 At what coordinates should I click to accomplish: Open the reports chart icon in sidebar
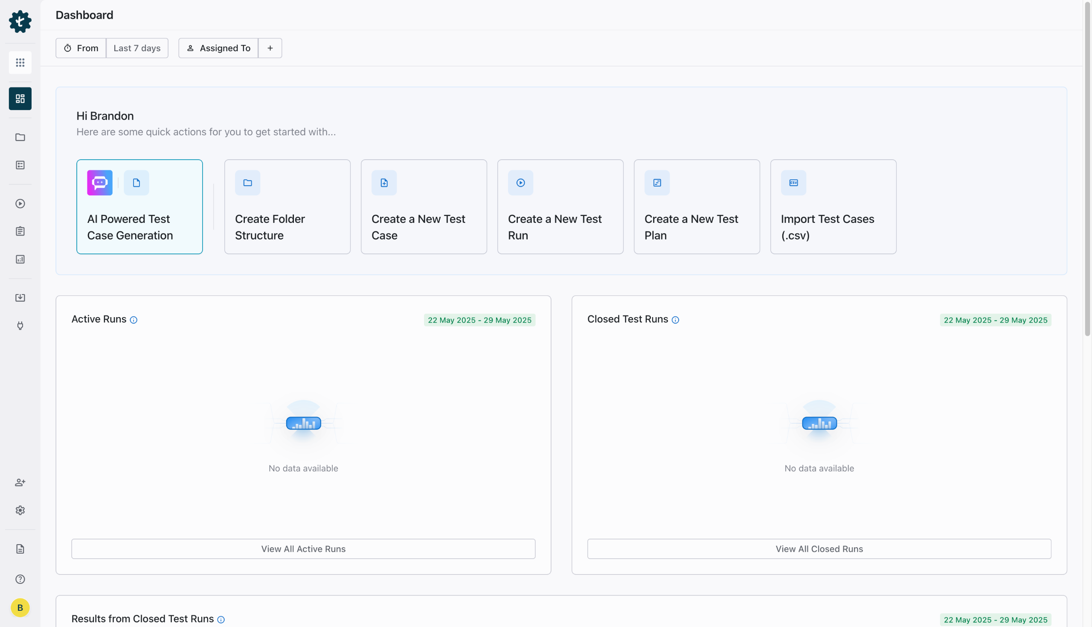click(20, 259)
